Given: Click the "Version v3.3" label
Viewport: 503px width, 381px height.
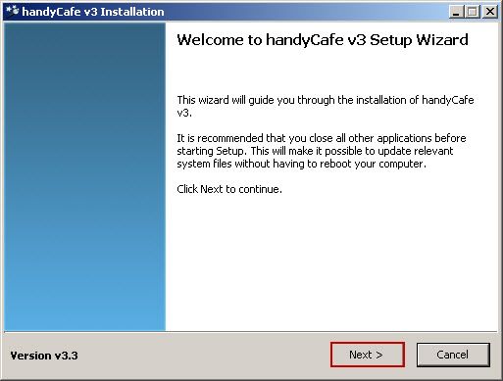Looking at the screenshot, I should [44, 356].
